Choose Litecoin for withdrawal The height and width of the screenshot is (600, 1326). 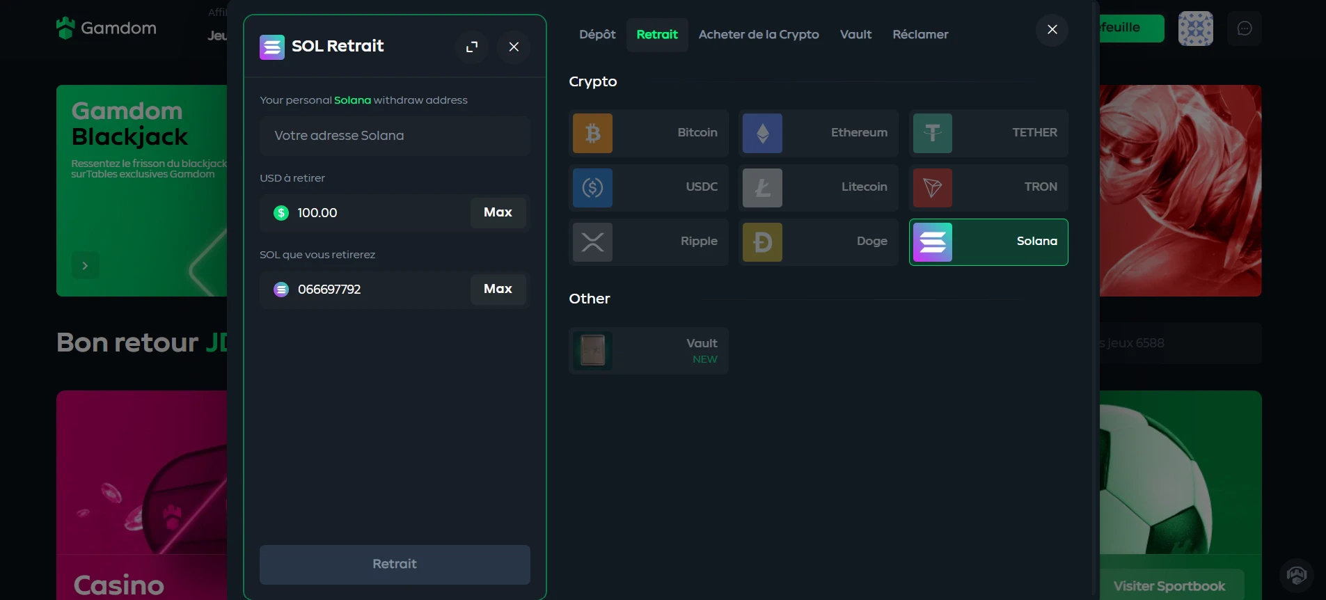(x=818, y=187)
